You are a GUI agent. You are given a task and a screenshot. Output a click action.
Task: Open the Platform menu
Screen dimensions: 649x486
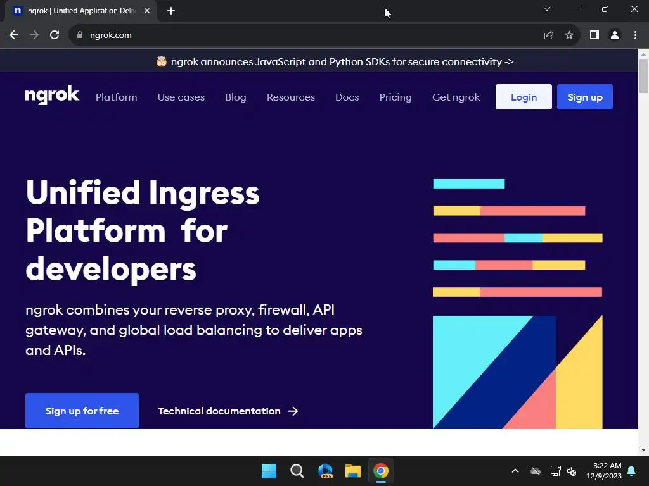click(117, 97)
